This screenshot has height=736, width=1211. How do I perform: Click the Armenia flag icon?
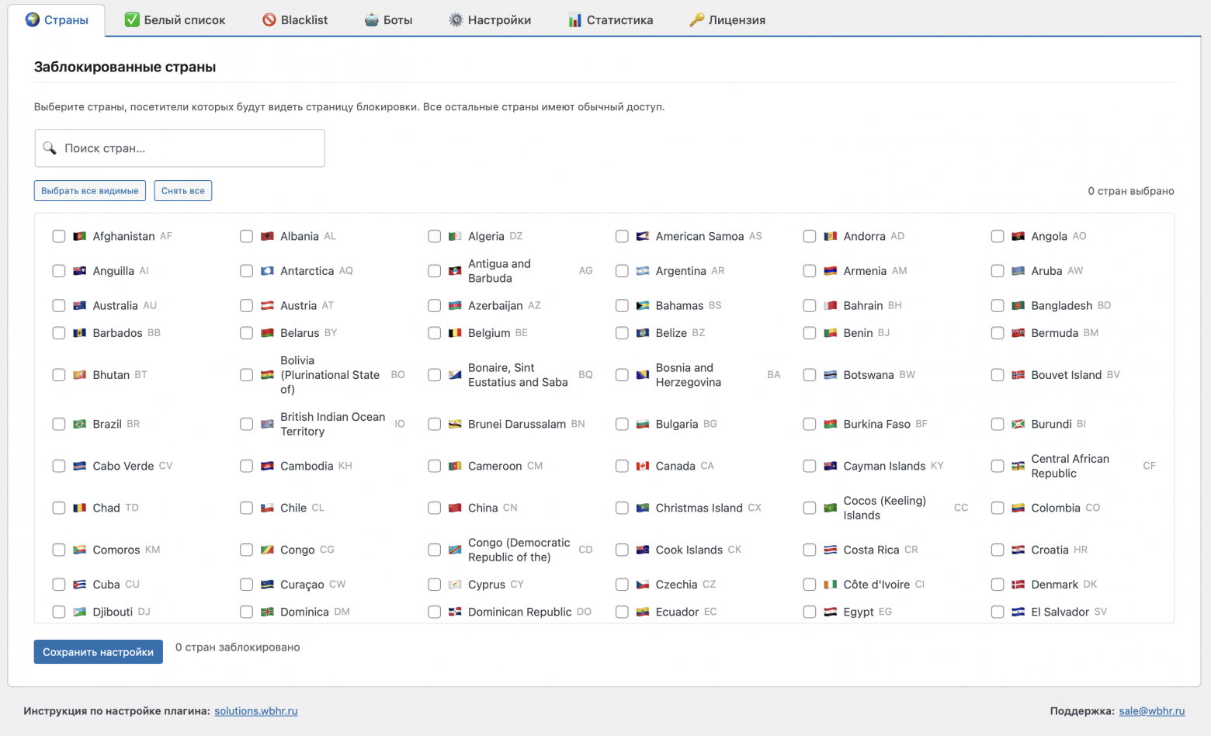coord(831,271)
